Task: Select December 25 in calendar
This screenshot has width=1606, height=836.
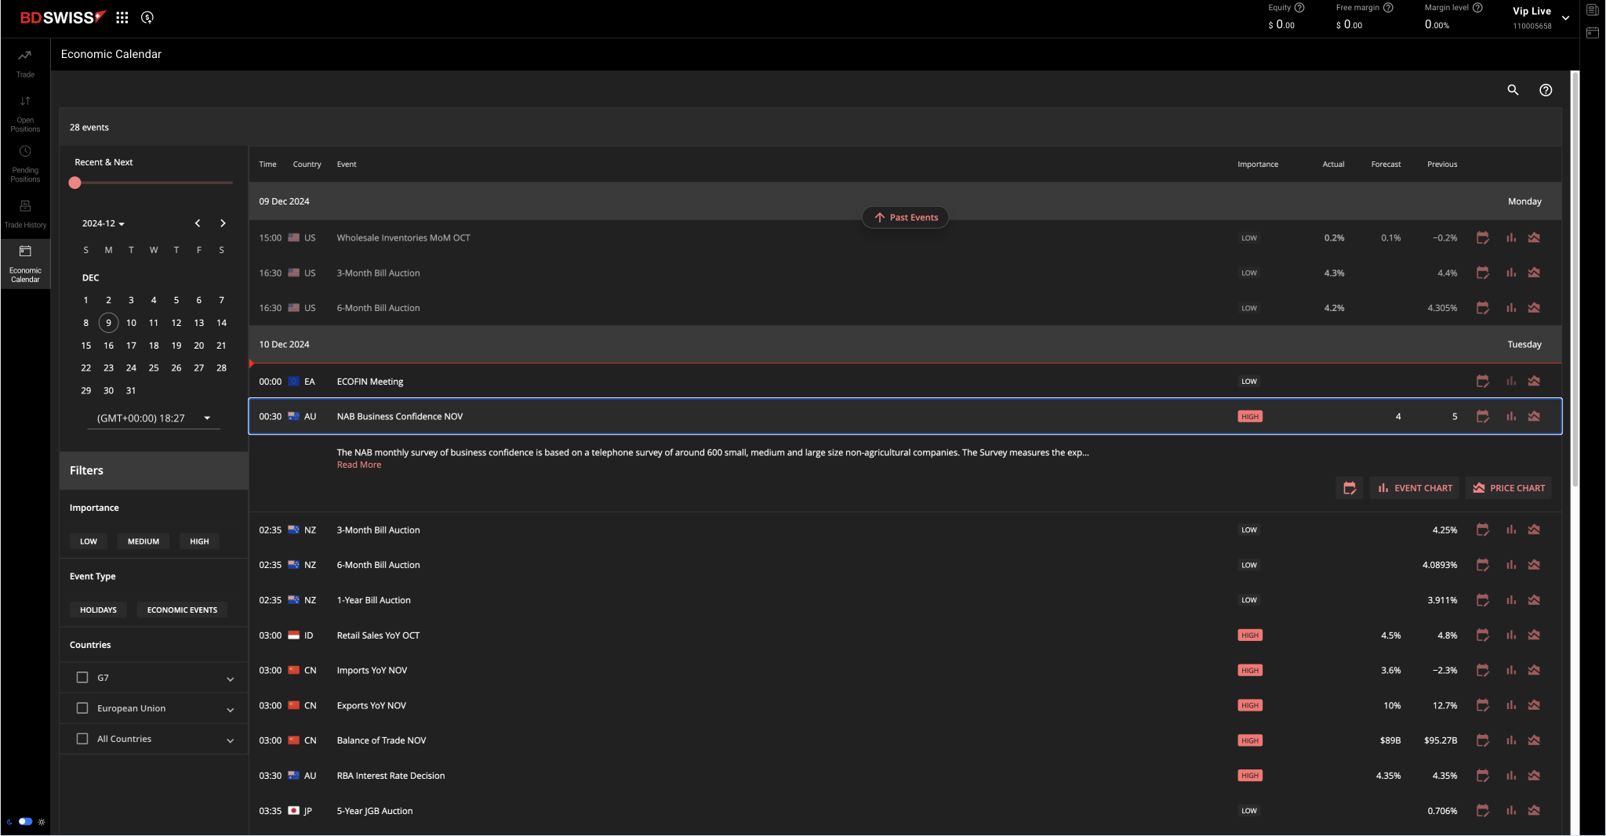Action: (154, 368)
